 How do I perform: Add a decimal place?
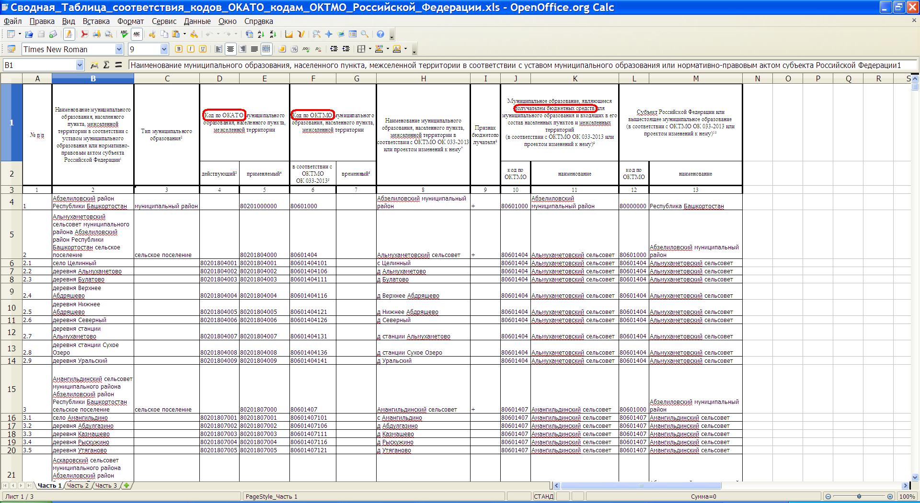pyautogui.click(x=306, y=49)
